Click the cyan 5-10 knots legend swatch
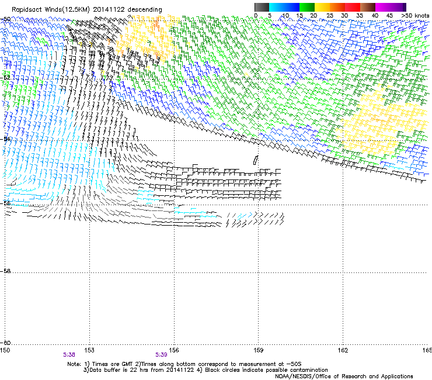Image resolution: width=432 pixels, height=380 pixels. point(277,7)
